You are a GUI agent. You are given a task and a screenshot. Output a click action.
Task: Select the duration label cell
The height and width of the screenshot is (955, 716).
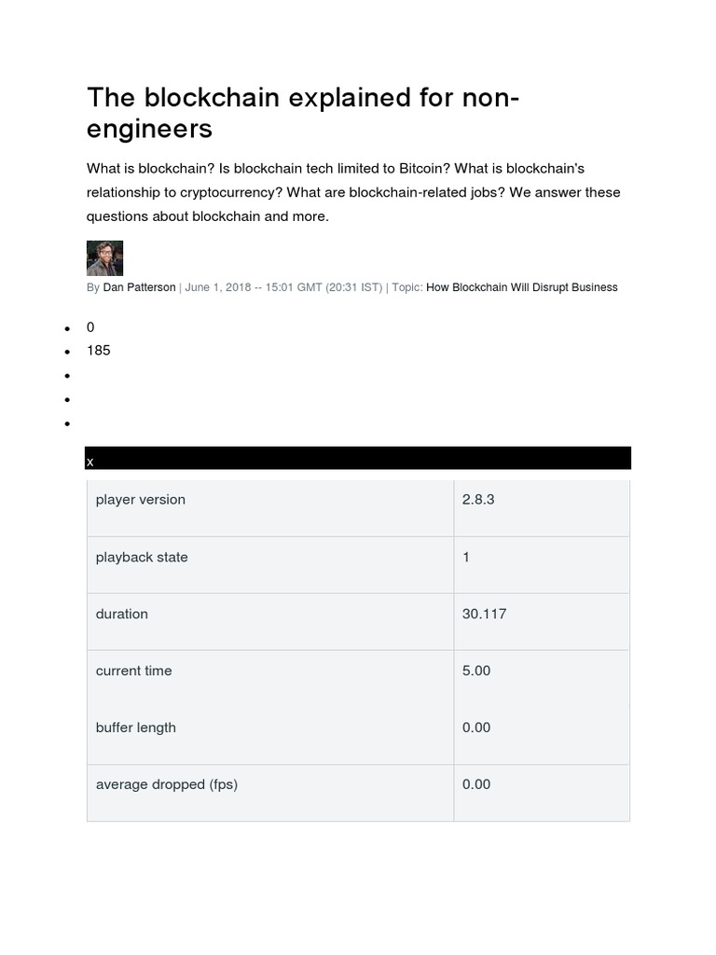(x=122, y=615)
